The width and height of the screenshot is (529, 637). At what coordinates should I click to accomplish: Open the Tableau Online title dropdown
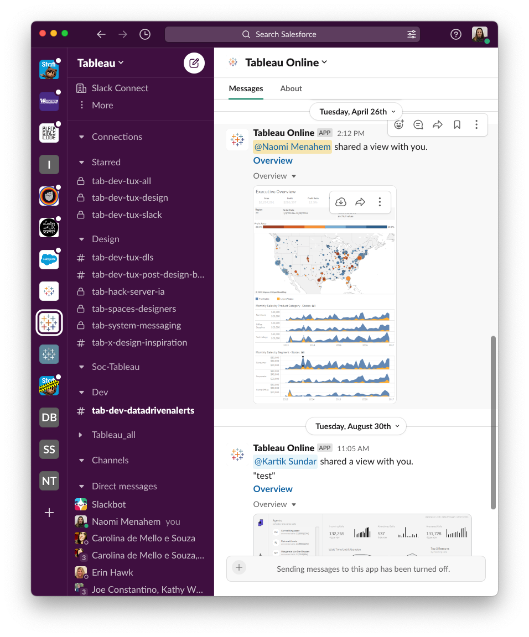pos(286,62)
